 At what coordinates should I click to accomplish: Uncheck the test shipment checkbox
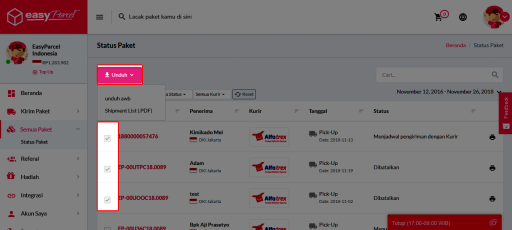coord(107,200)
